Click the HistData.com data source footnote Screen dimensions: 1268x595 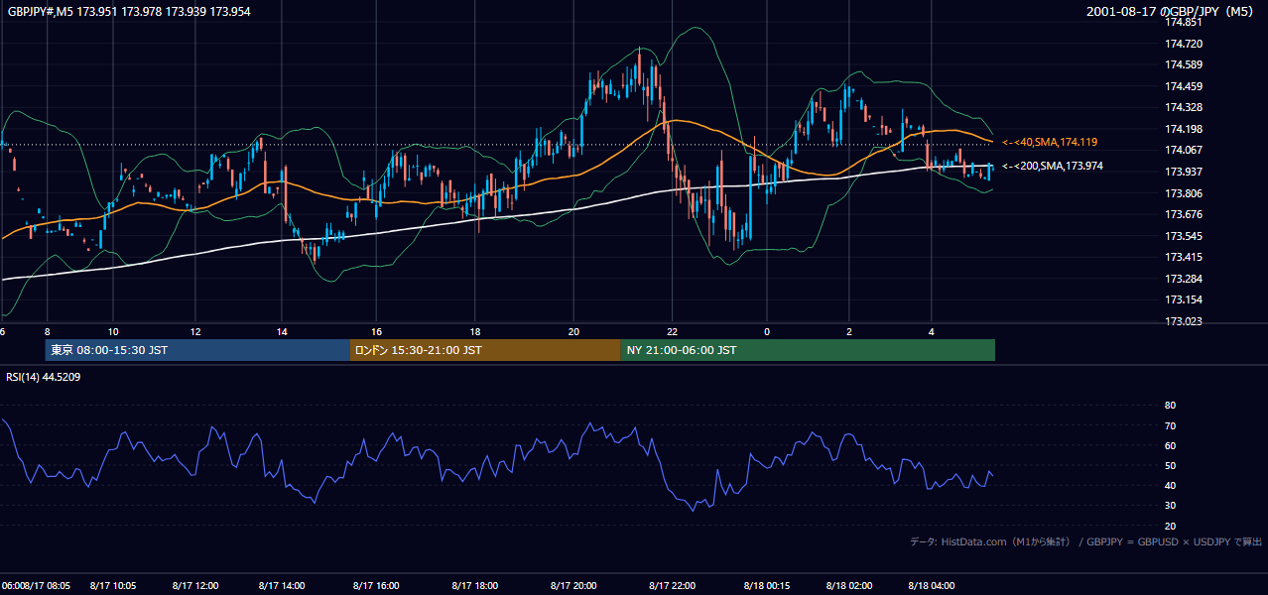[x=1086, y=541]
